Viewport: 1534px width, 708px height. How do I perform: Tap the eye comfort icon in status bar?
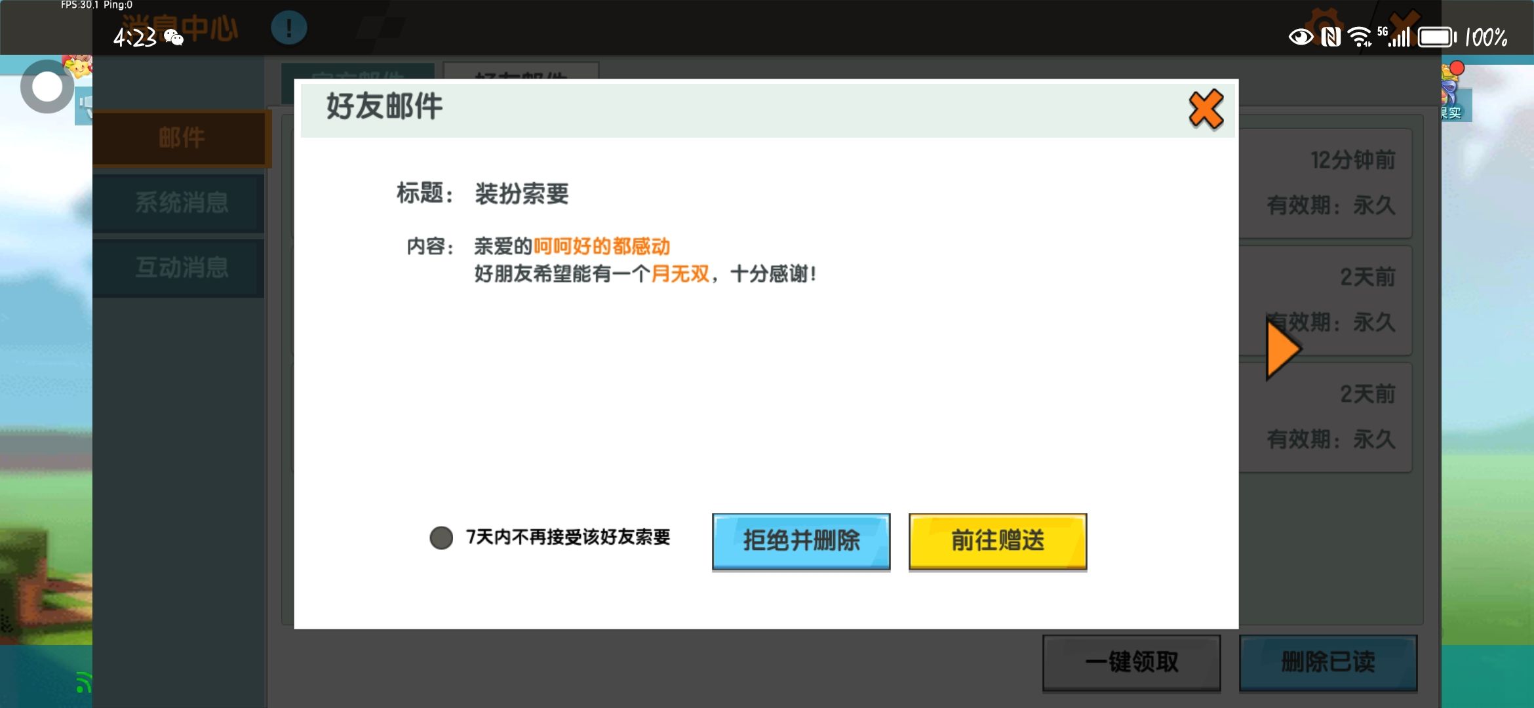1301,37
